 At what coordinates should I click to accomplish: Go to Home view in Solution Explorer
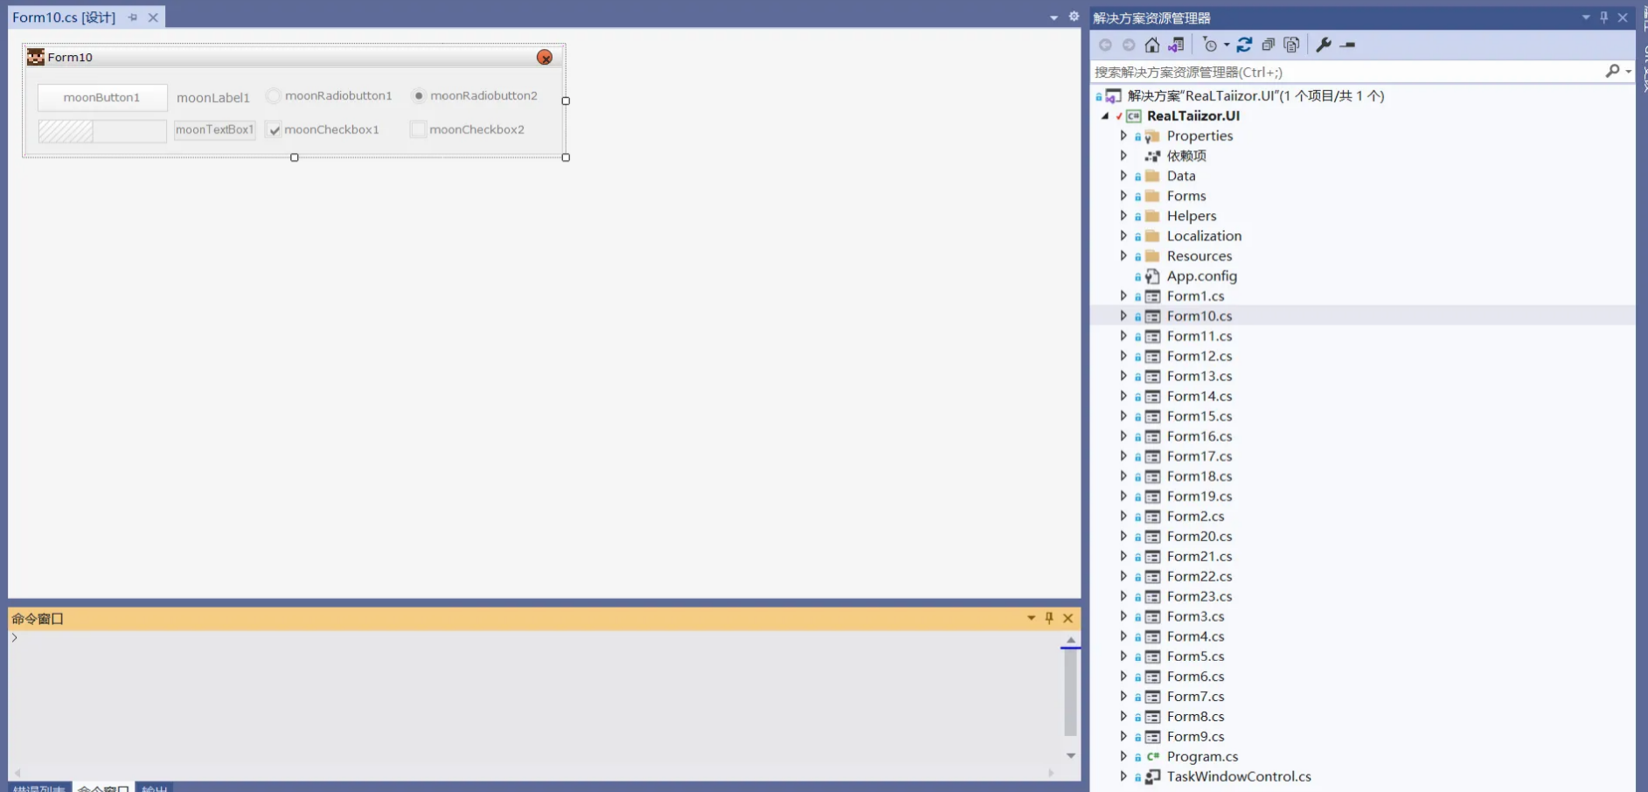[1152, 45]
